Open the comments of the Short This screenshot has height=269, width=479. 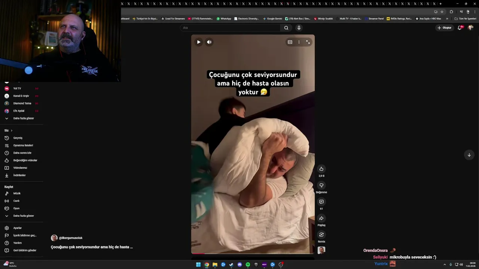[x=321, y=202]
